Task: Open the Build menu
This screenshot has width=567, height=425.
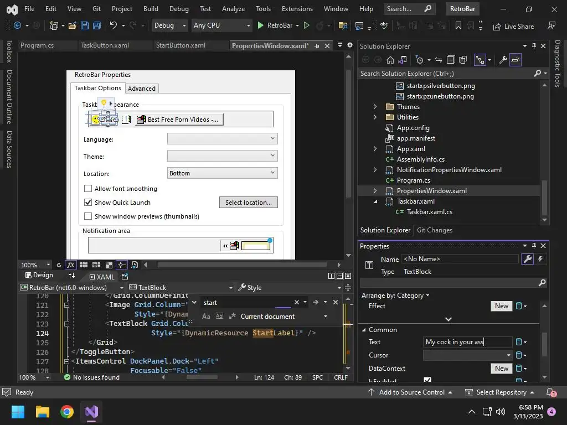Action: tap(151, 9)
